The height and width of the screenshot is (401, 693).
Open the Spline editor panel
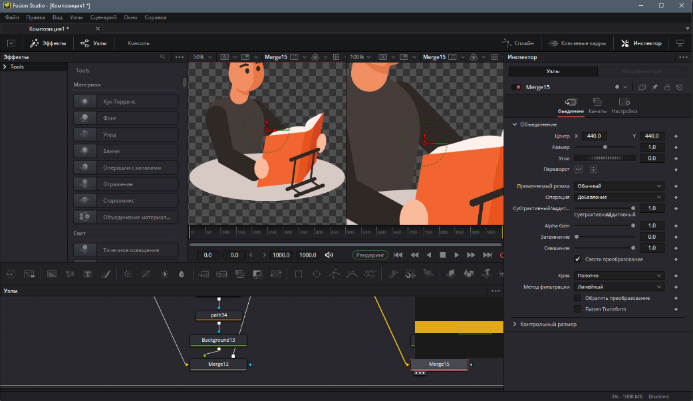(x=517, y=43)
